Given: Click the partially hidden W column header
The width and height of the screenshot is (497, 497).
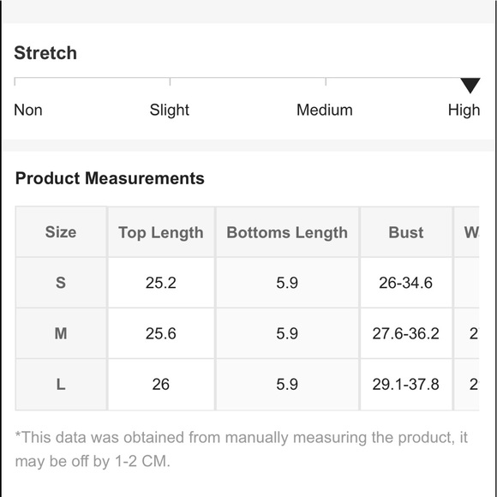Looking at the screenshot, I should 466,232.
